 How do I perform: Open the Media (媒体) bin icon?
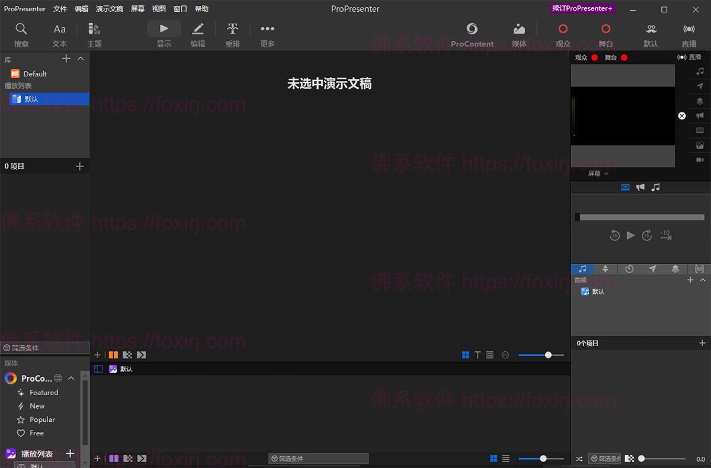coord(519,34)
